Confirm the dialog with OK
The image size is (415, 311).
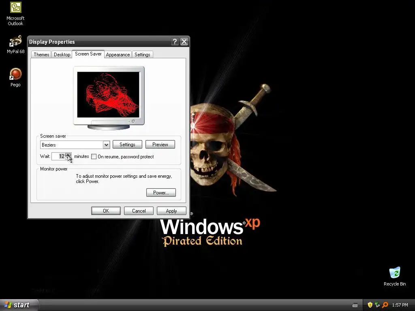click(106, 211)
